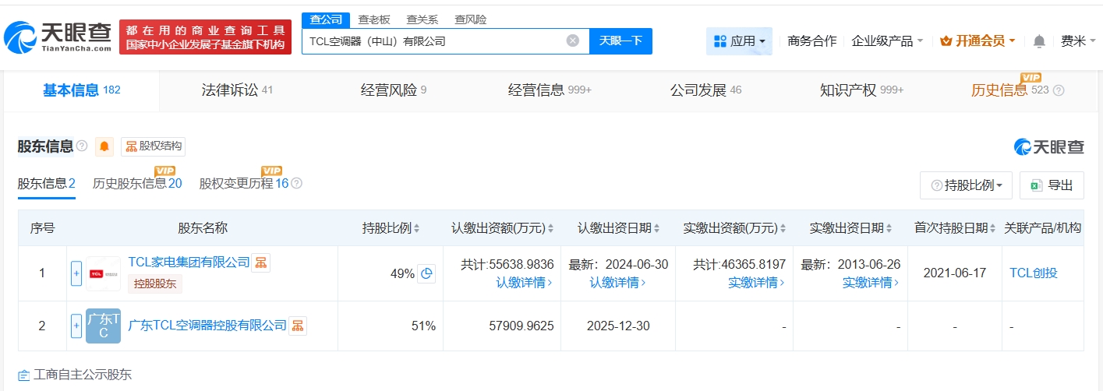Click the 天眼一下 search button
Image resolution: width=1103 pixels, height=391 pixels.
click(620, 41)
